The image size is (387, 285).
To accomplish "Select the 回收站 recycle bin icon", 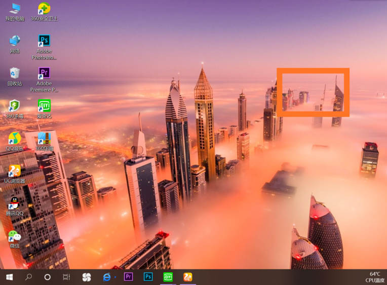I will [15, 77].
